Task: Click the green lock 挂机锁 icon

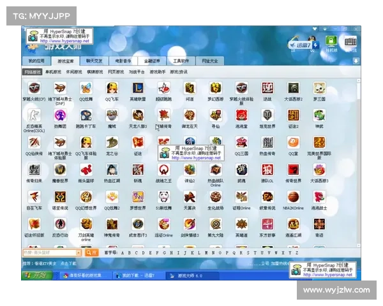Action: [331, 41]
